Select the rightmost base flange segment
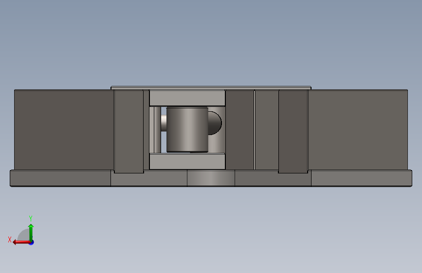422x273 pixels. point(362,178)
